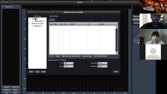Select the Default TF tree item
Viewport: 167px width, 94px height.
(38, 26)
